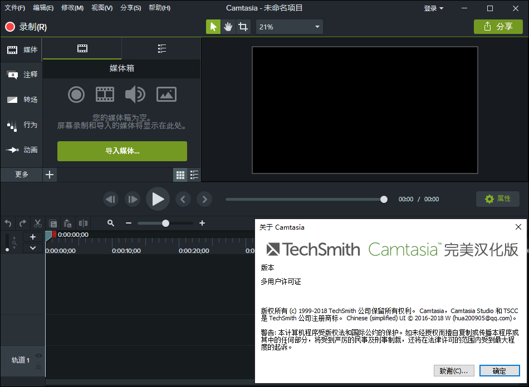Click the video filmstrip icon in the media bin
This screenshot has width=529, height=387.
click(105, 95)
